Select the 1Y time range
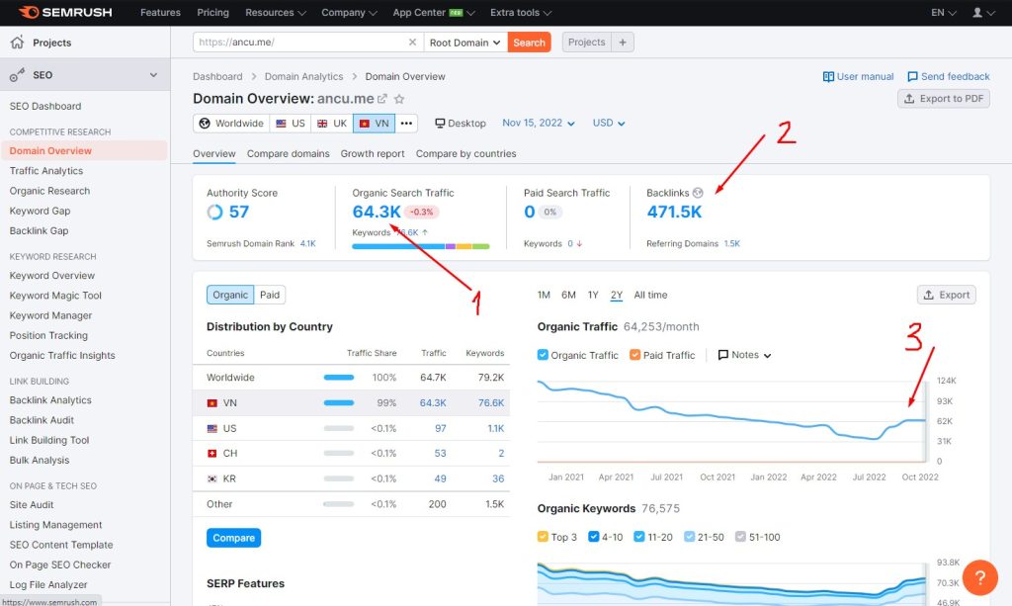The image size is (1012, 606). coord(593,295)
